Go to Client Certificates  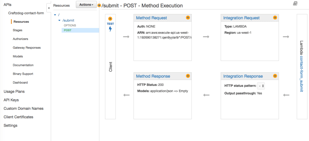pyautogui.click(x=18, y=117)
